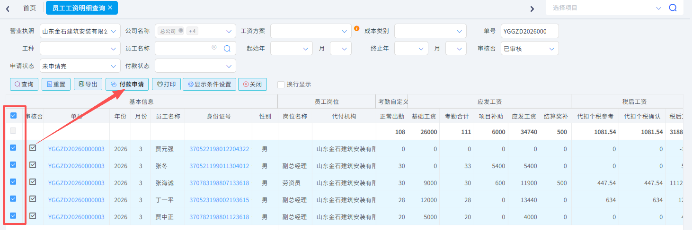Open the YGGZD20260000003 link for 张海诚
The height and width of the screenshot is (230, 692).
(x=76, y=183)
